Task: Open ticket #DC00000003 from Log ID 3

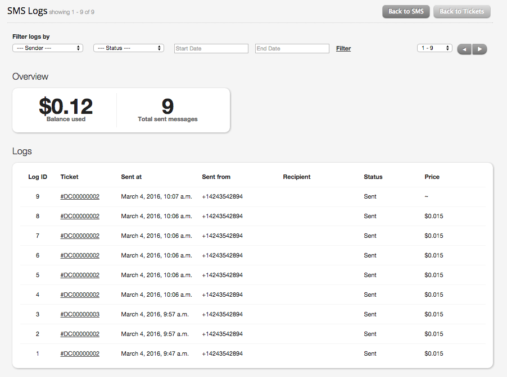Action: [x=79, y=314]
